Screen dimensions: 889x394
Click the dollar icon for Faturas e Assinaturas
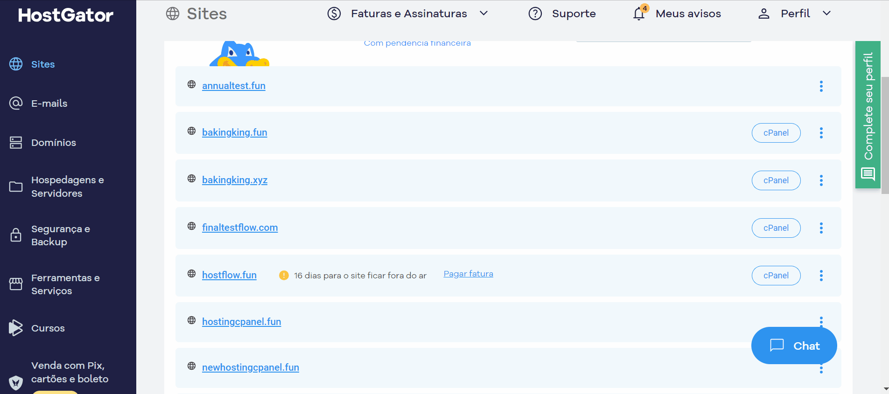(334, 14)
